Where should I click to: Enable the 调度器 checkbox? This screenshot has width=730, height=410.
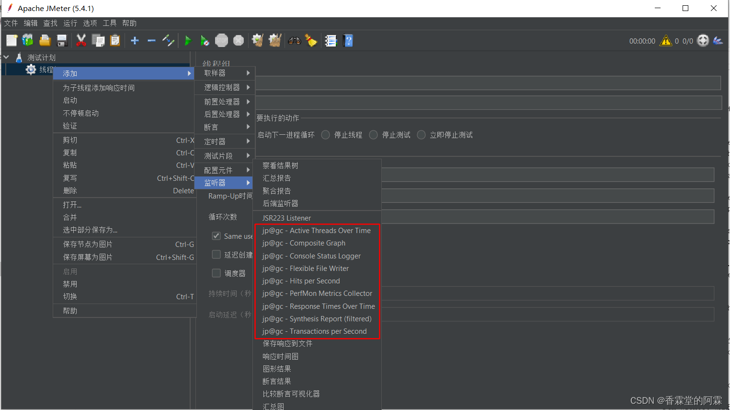click(217, 273)
